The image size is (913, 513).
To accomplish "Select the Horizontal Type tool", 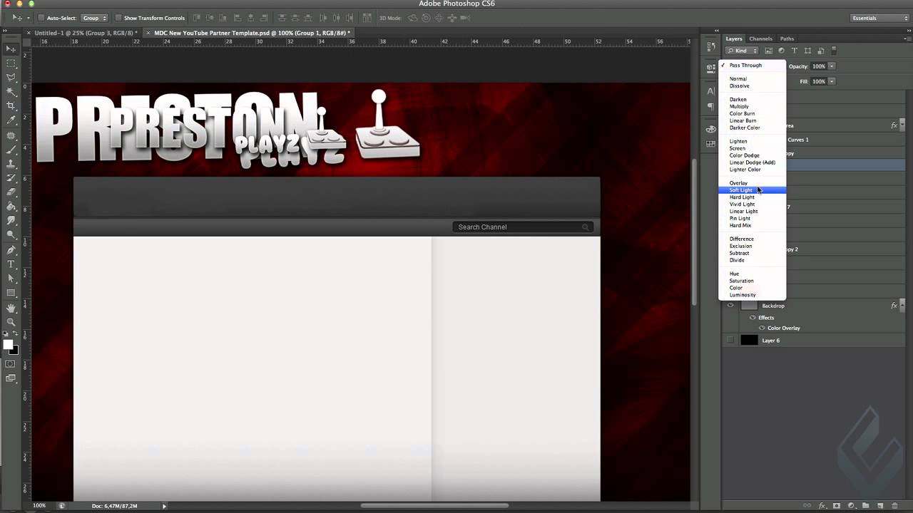I will pos(11,264).
